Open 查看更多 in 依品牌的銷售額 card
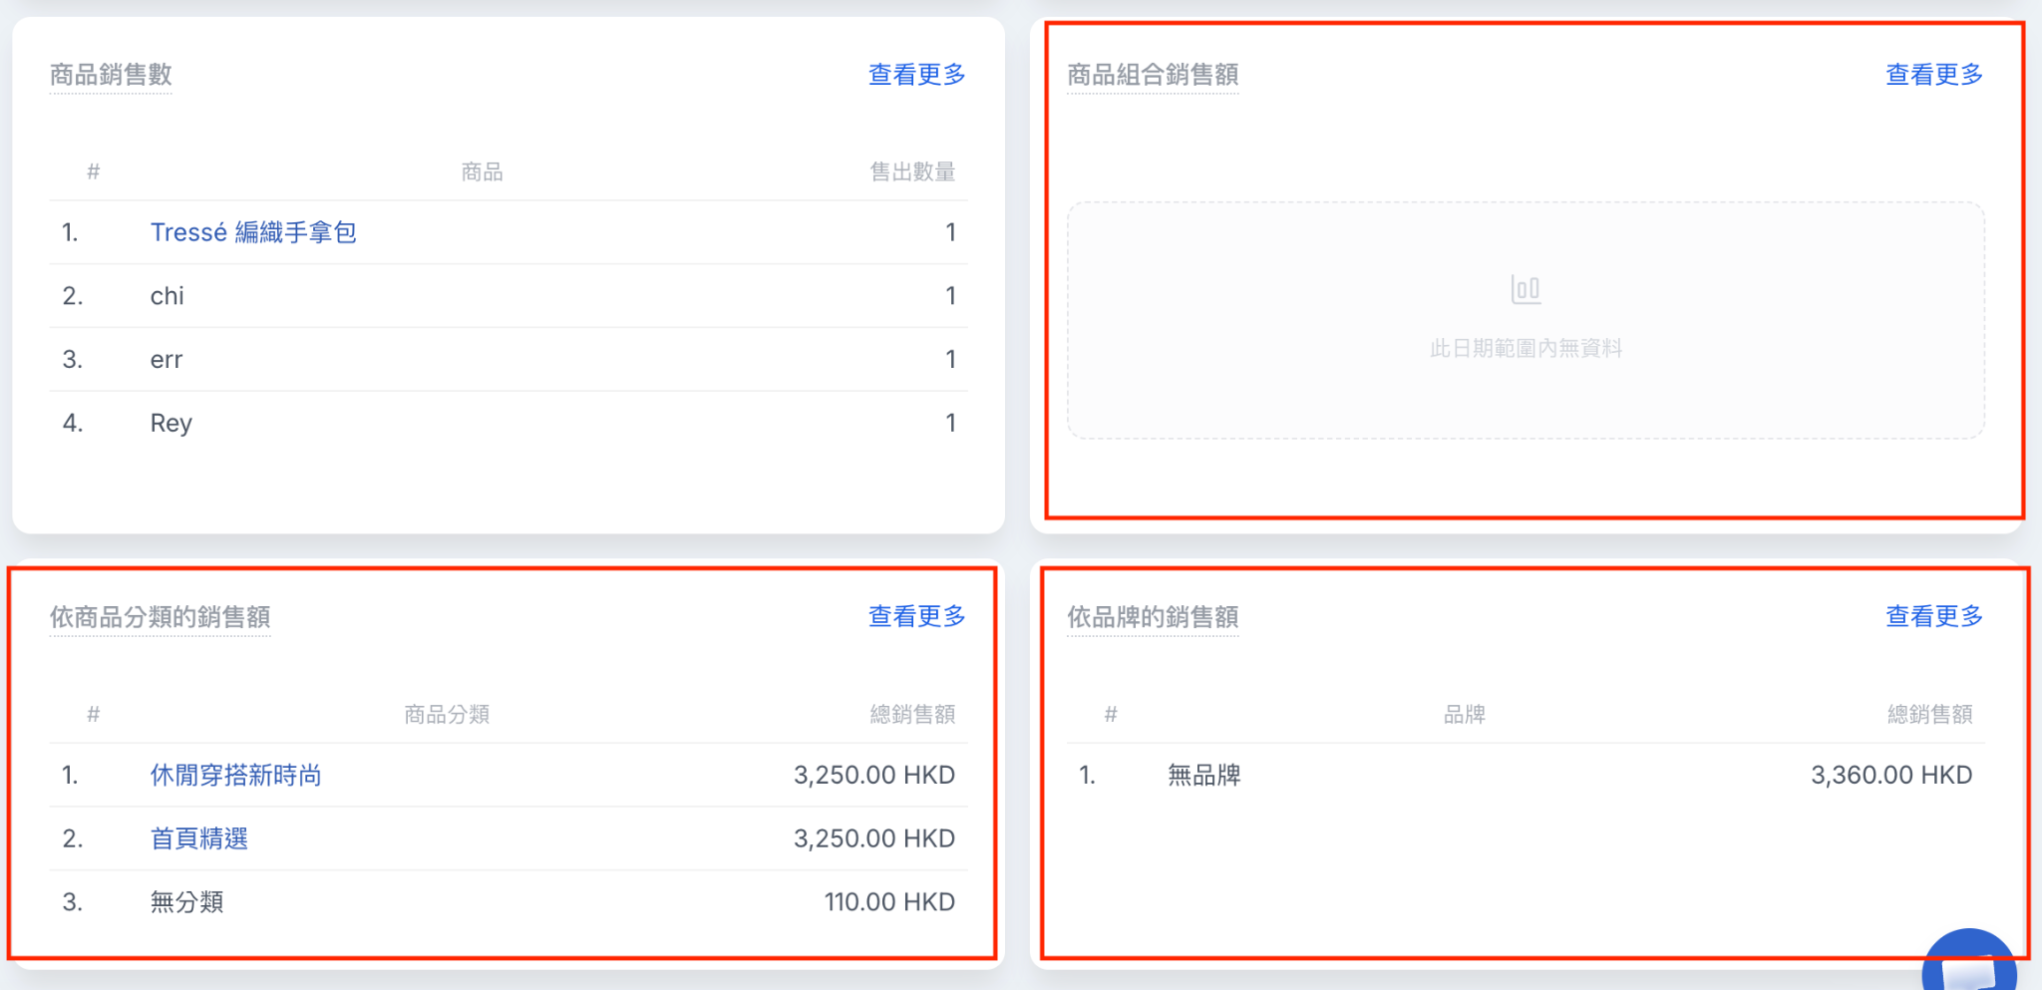The height and width of the screenshot is (990, 2042). pyautogui.click(x=1933, y=616)
